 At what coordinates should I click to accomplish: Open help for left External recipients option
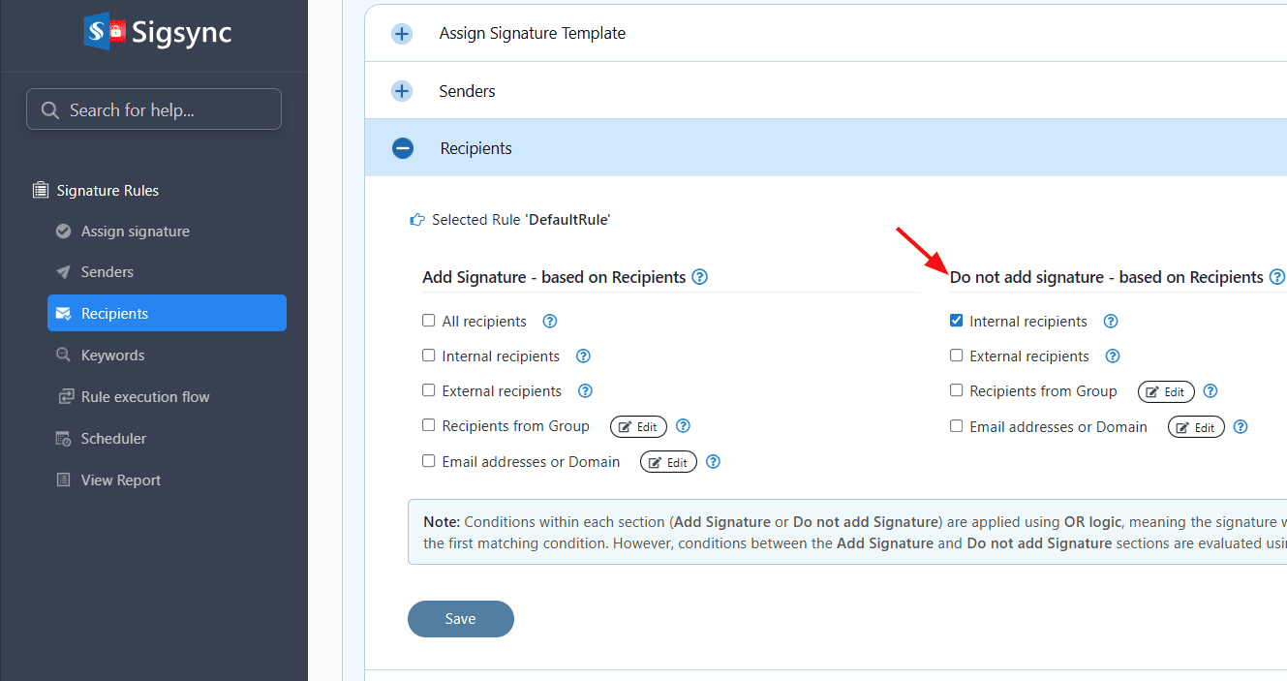click(585, 391)
